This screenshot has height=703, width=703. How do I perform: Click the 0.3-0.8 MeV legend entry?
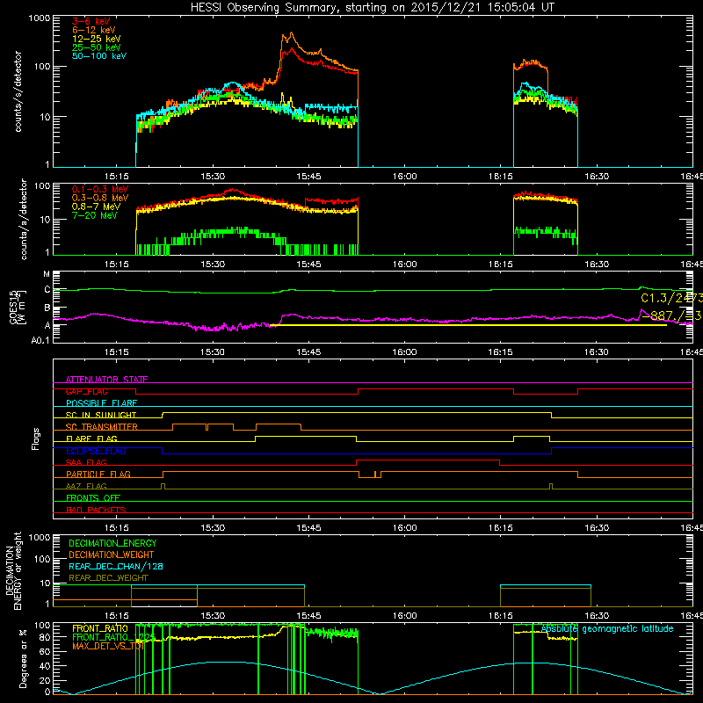[100, 198]
